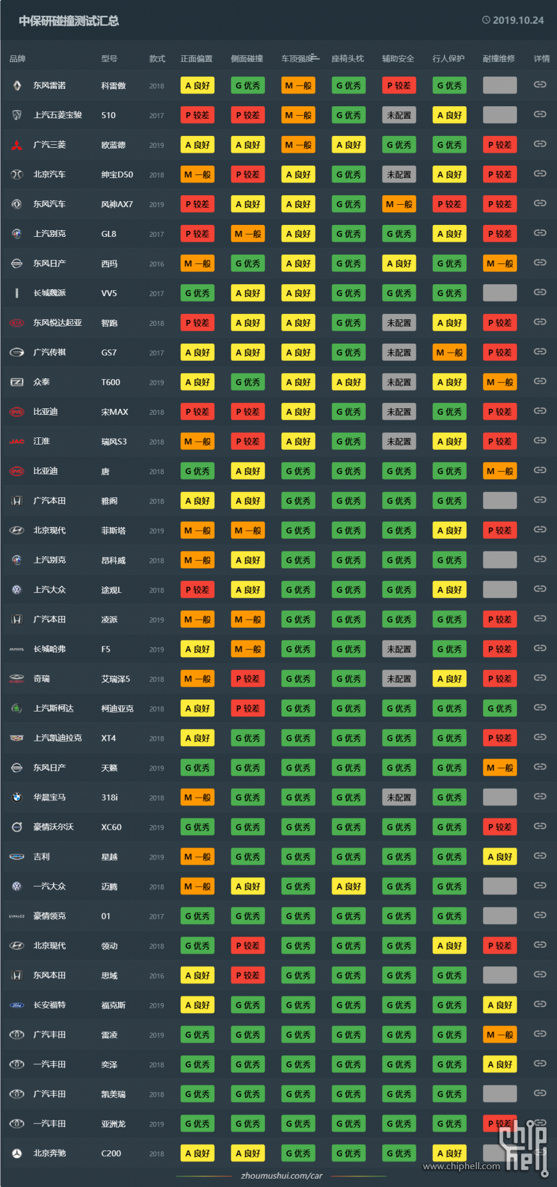Click the 上汽斯柯达 brand logo

coord(17,709)
